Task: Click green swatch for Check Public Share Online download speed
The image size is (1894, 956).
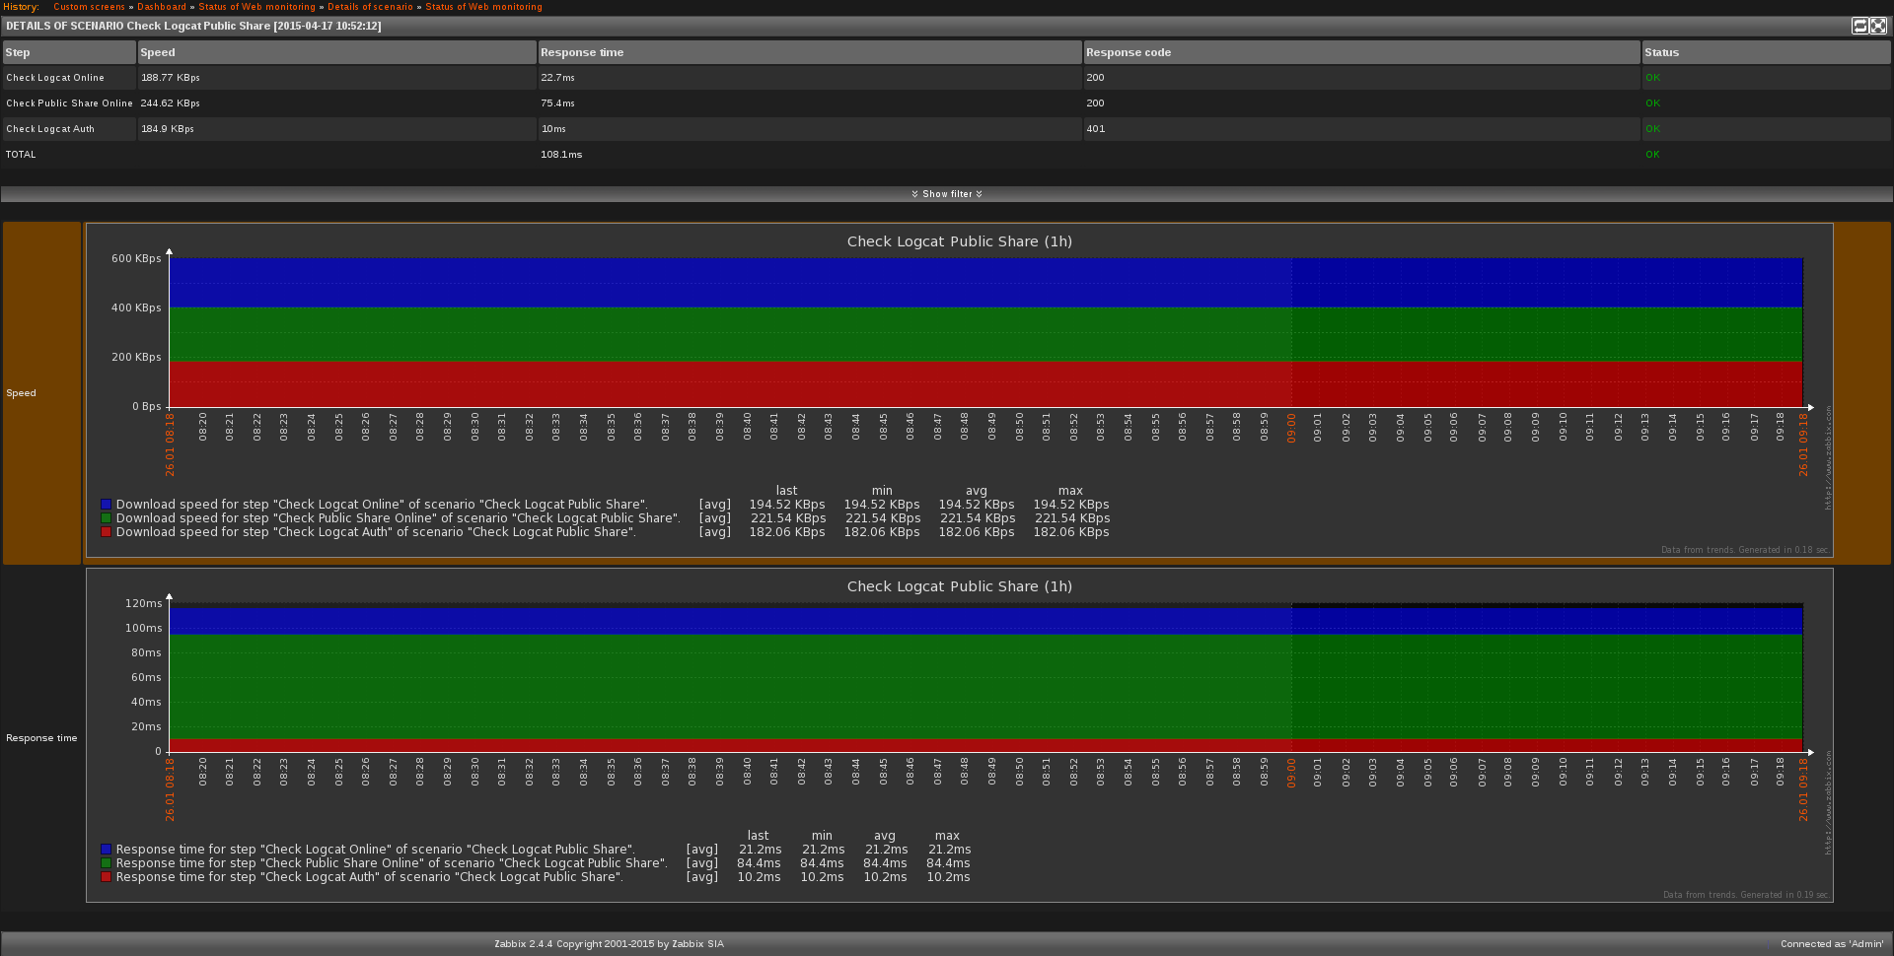Action: click(106, 518)
